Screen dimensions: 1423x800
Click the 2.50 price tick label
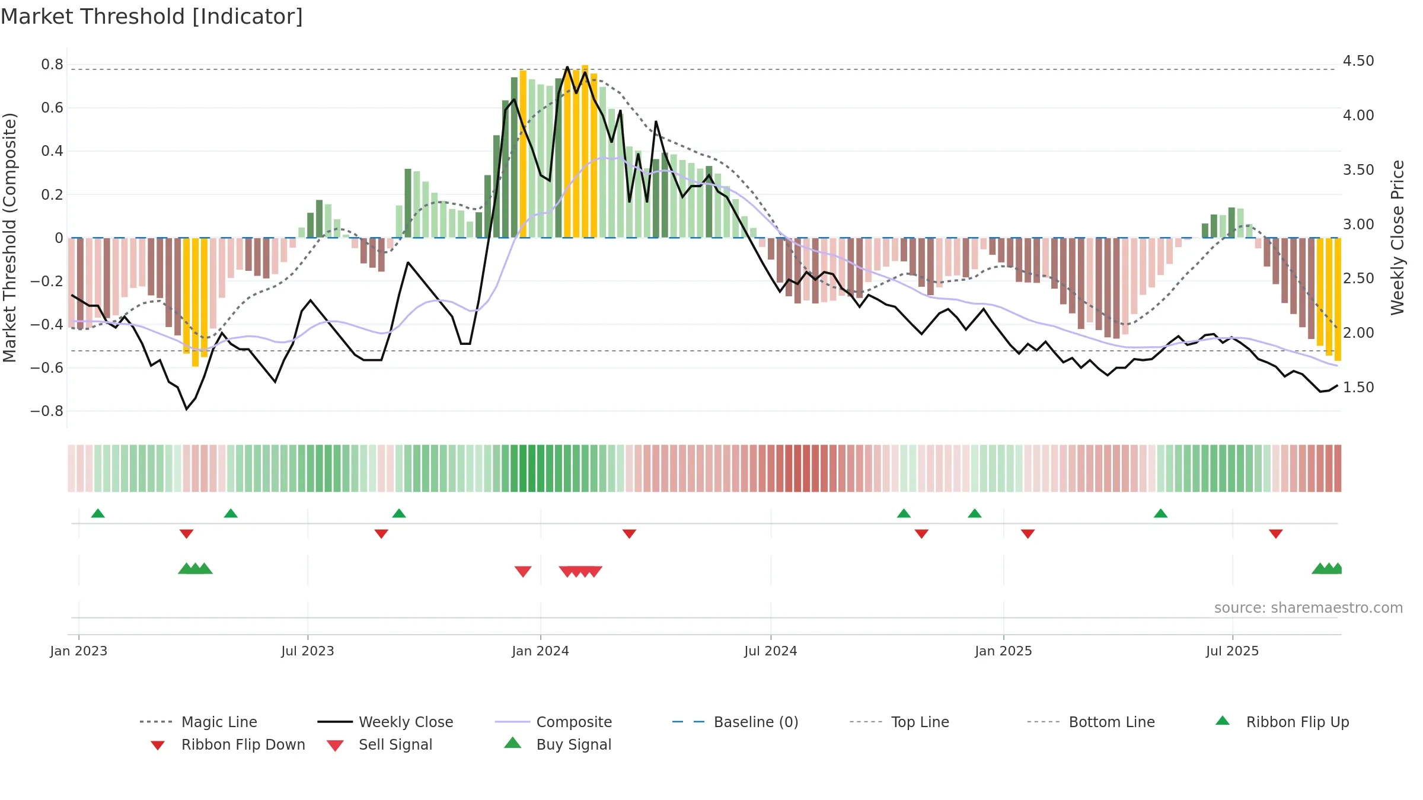click(x=1358, y=279)
